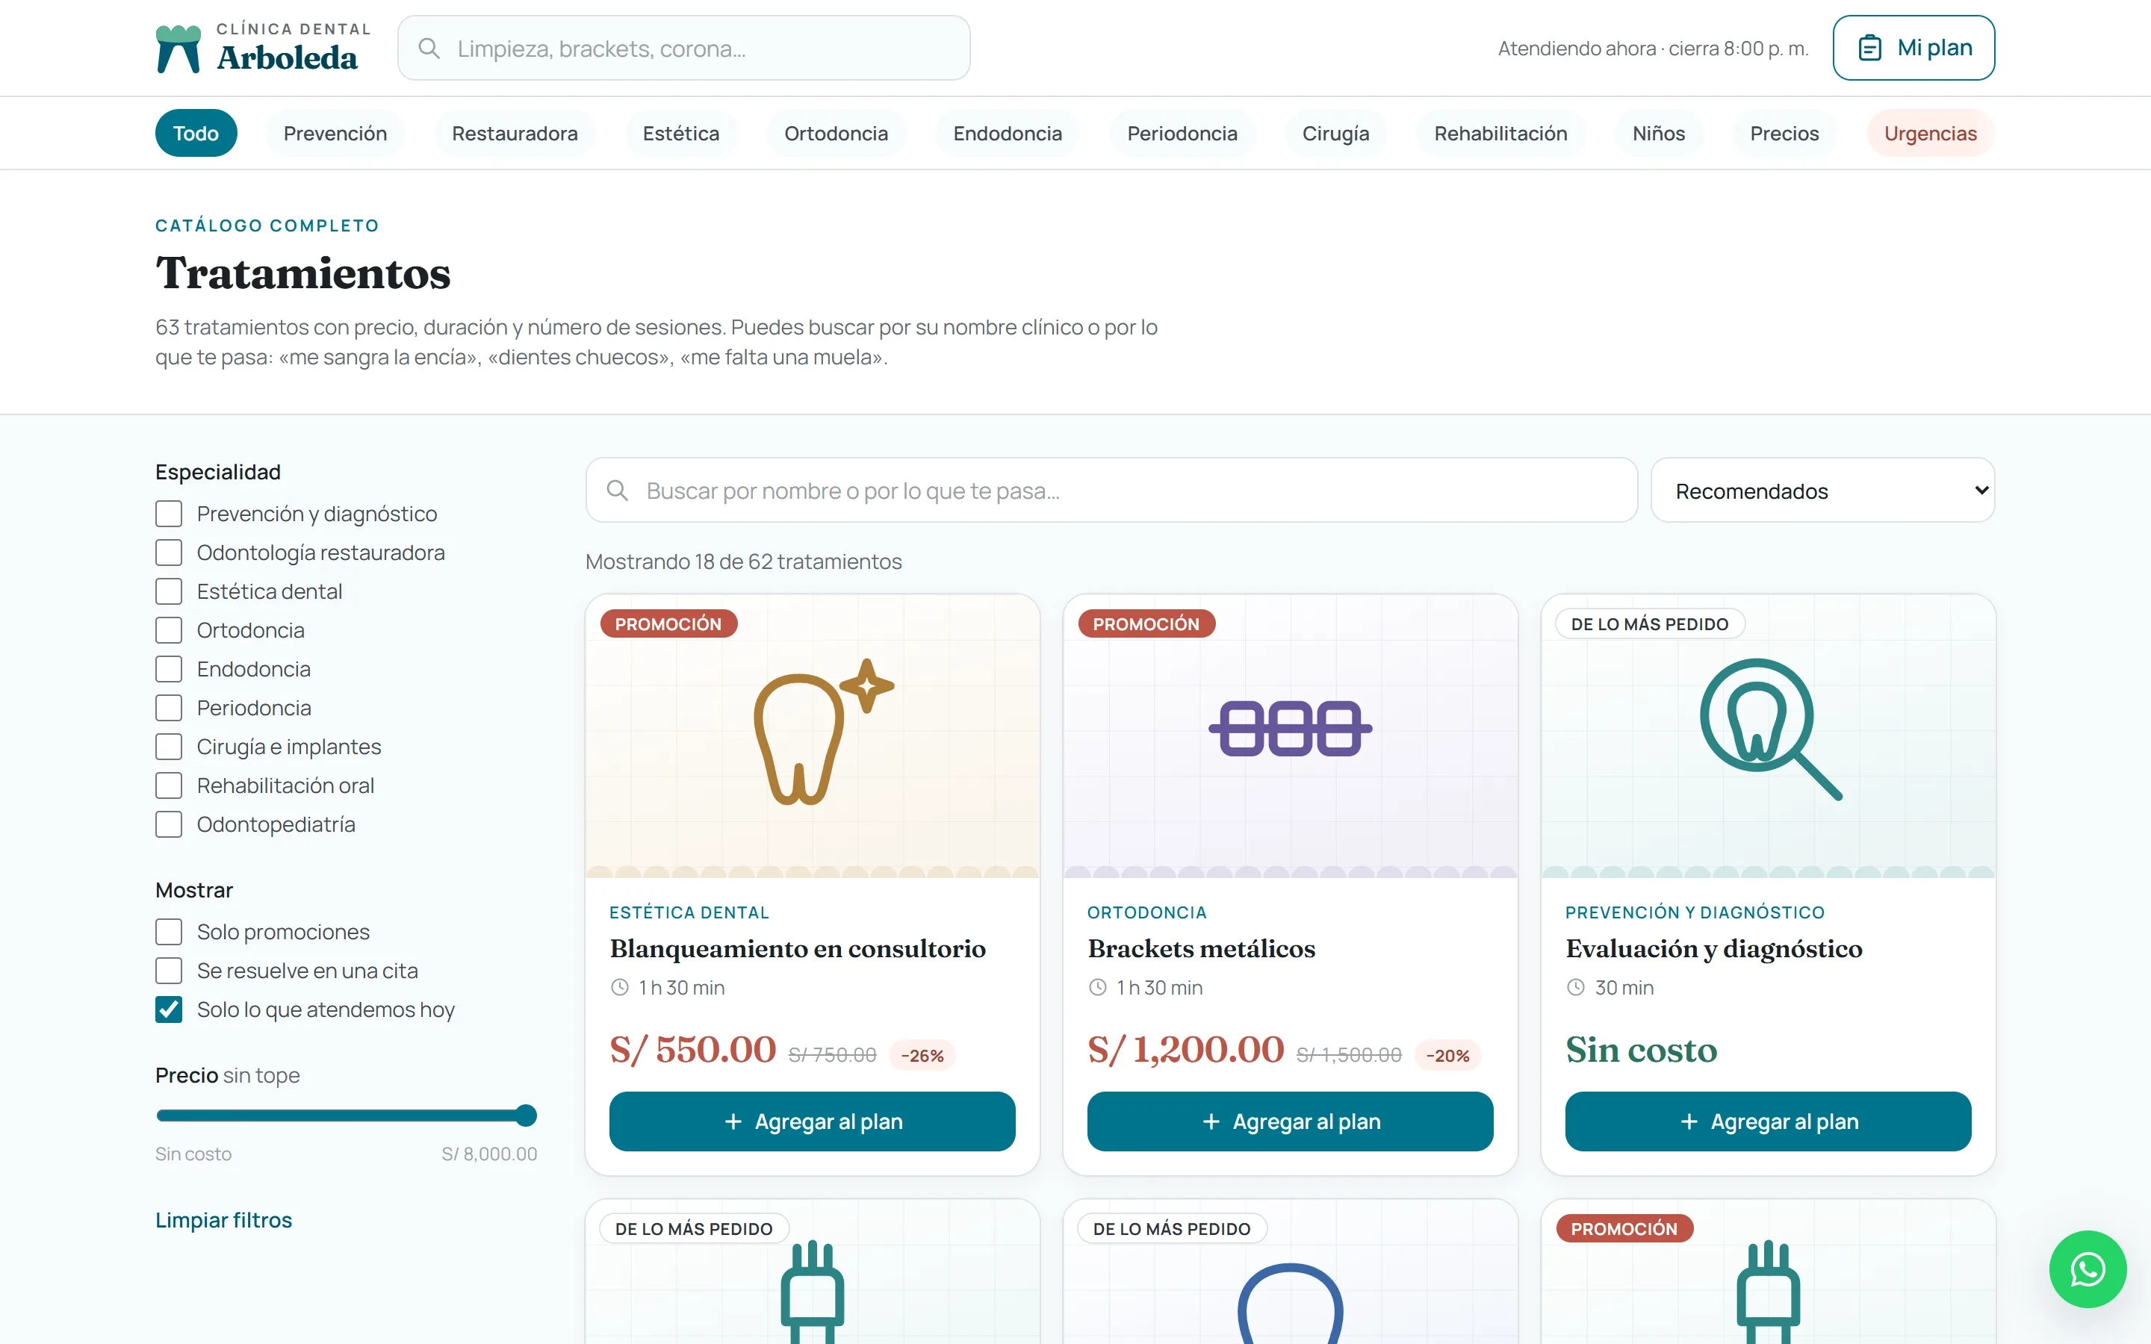The height and width of the screenshot is (1344, 2151).
Task: Switch to the Prevención category tab
Action: coord(335,134)
